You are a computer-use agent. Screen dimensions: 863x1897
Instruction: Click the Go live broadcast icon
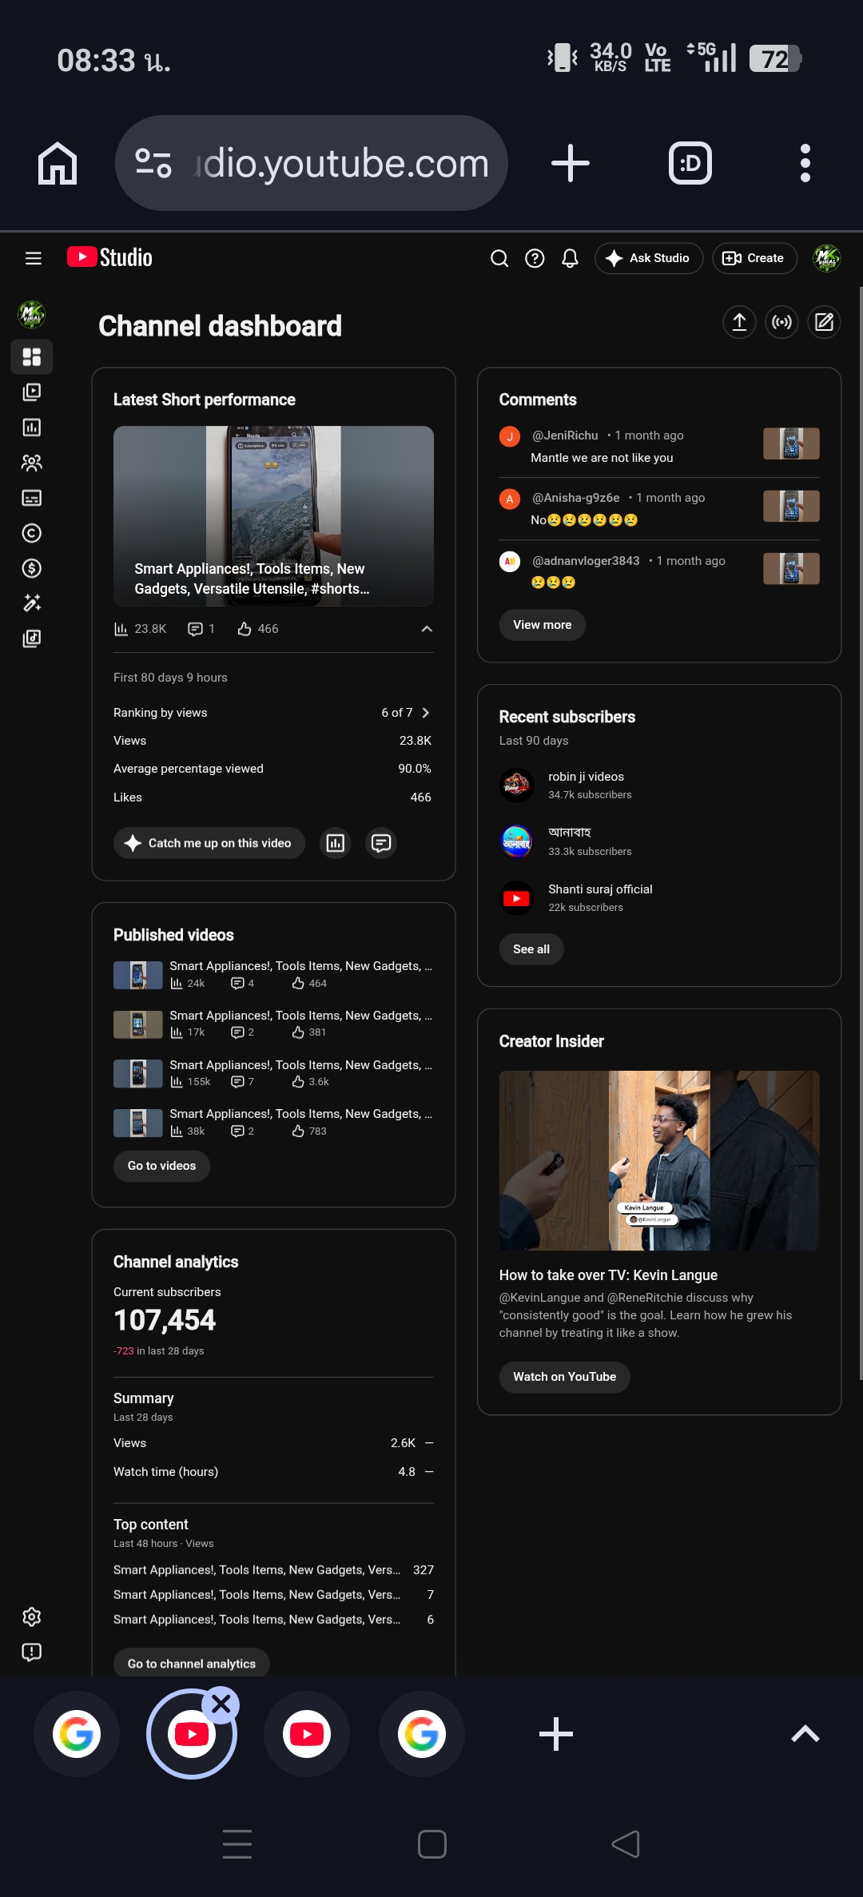tap(782, 322)
